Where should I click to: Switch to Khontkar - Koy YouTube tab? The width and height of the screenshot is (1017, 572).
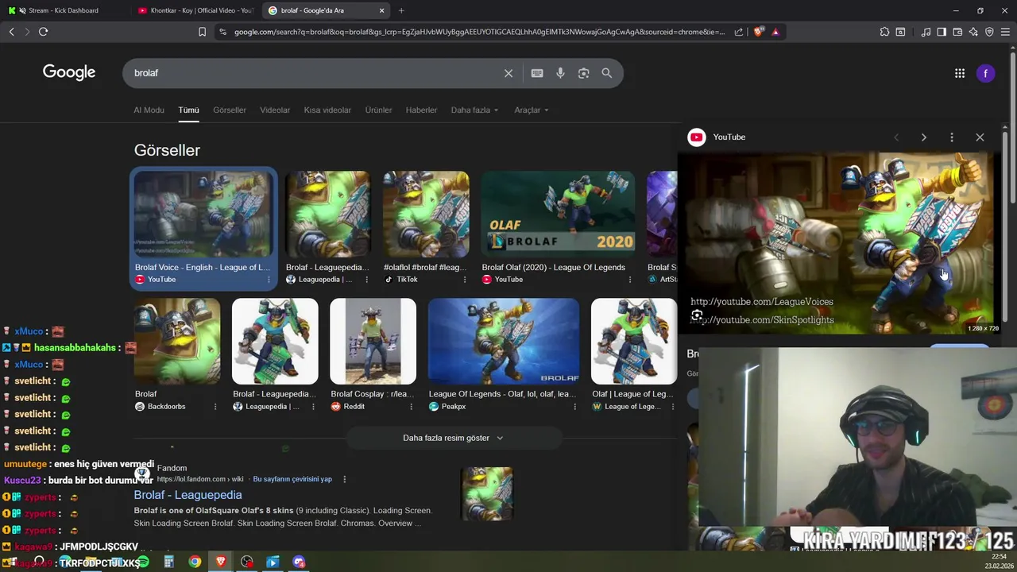coord(194,10)
